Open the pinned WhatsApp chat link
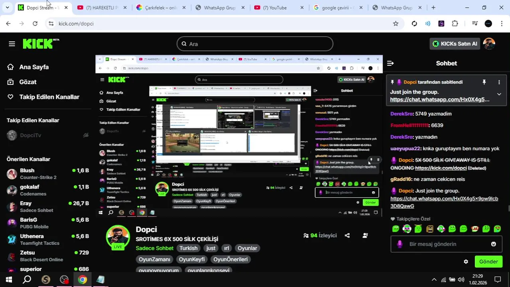Screen dimensions: 510x287 pyautogui.click(x=439, y=100)
